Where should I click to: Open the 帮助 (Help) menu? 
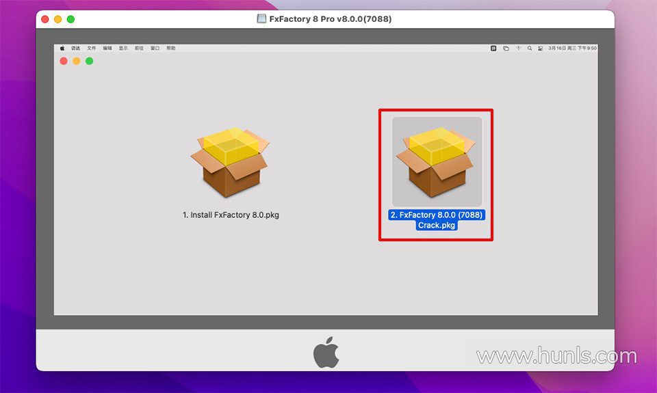[171, 48]
